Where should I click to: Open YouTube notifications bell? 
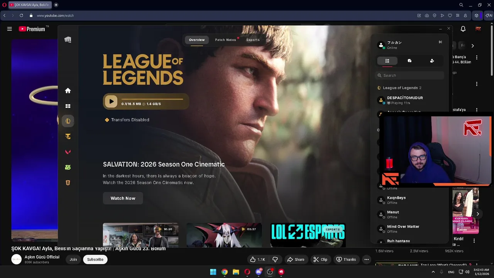463,29
